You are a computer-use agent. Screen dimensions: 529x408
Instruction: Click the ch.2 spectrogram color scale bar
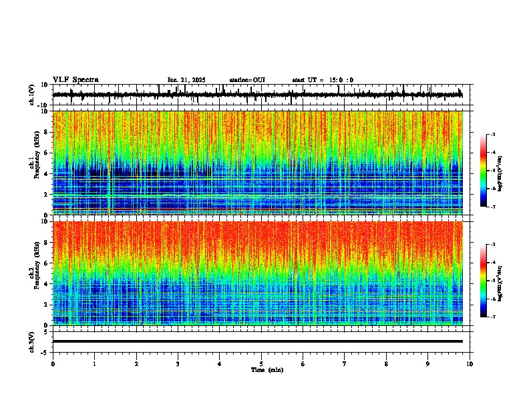(484, 281)
